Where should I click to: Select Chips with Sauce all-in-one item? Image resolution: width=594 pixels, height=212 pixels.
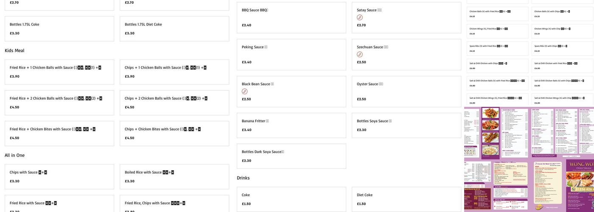coord(59,176)
